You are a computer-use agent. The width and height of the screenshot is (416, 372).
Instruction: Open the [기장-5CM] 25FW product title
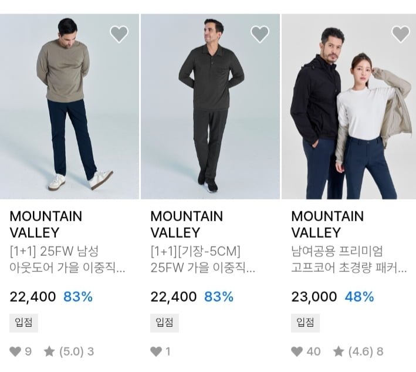(x=202, y=260)
